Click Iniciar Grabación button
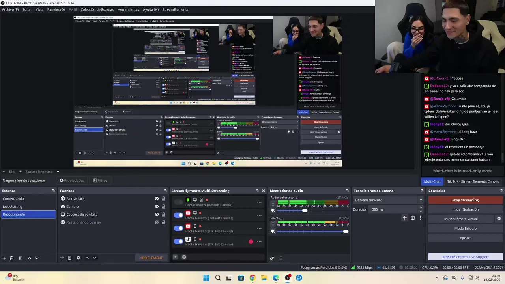Image resolution: width=505 pixels, height=284 pixels. pos(466,209)
